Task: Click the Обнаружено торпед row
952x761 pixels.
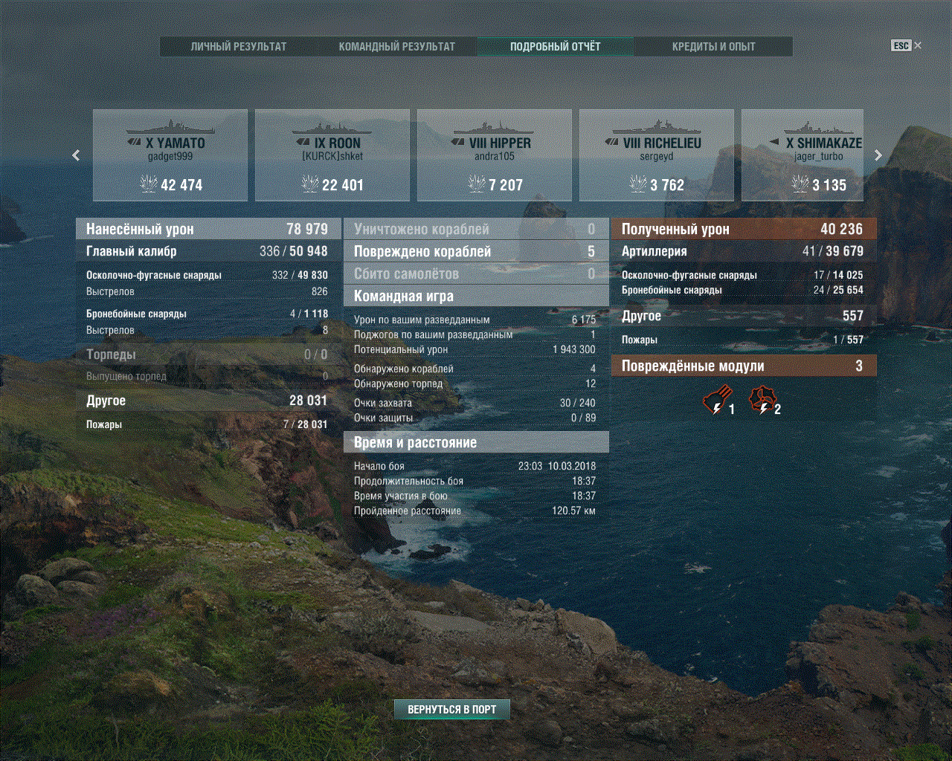Action: (x=475, y=383)
